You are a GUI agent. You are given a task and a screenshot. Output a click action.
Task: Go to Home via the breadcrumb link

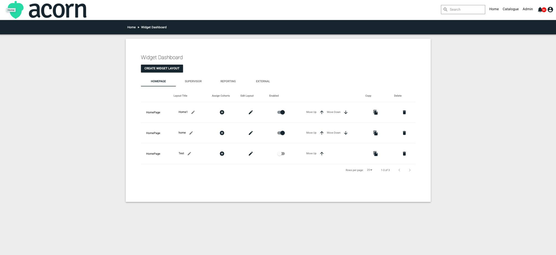pyautogui.click(x=131, y=27)
